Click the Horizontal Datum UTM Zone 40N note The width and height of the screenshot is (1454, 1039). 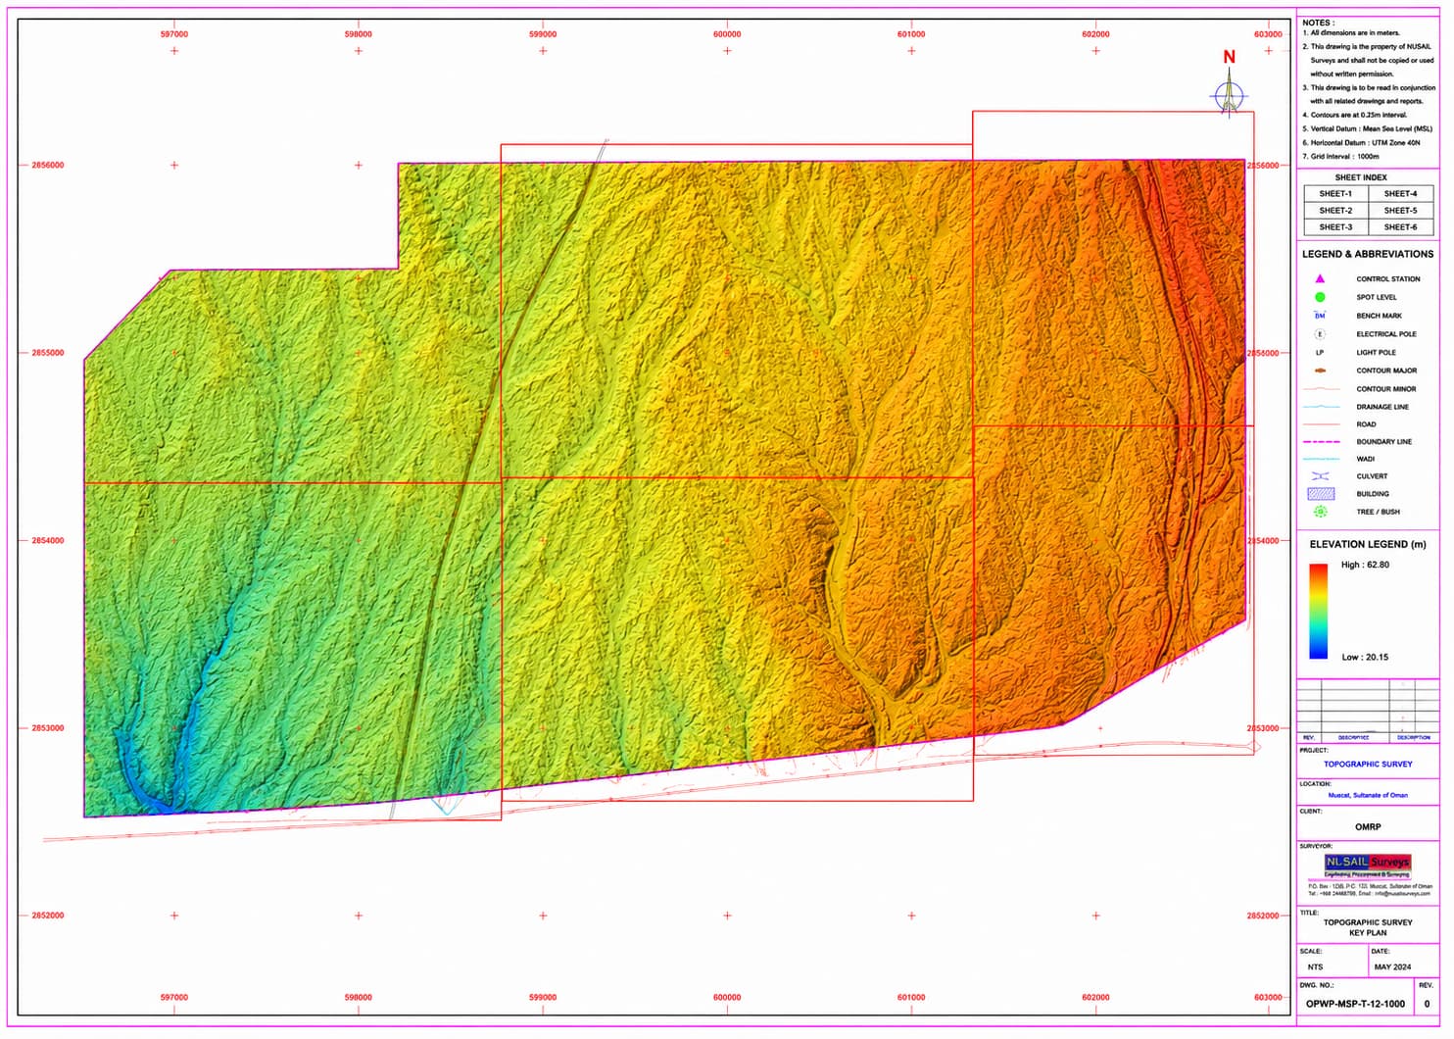tap(1361, 143)
